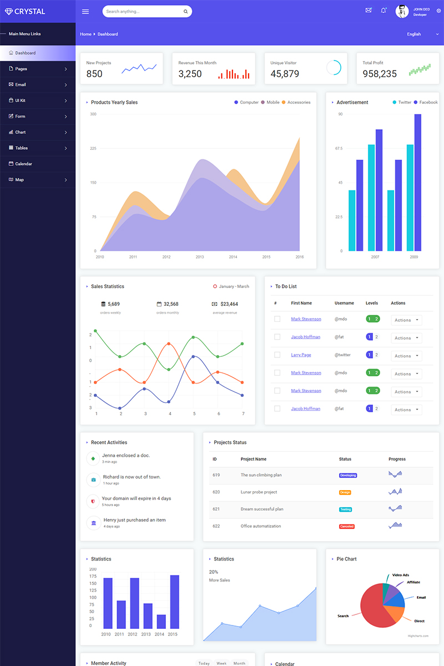This screenshot has height=666, width=444.
Task: Open the mail envelope icon in header
Action: point(369,11)
